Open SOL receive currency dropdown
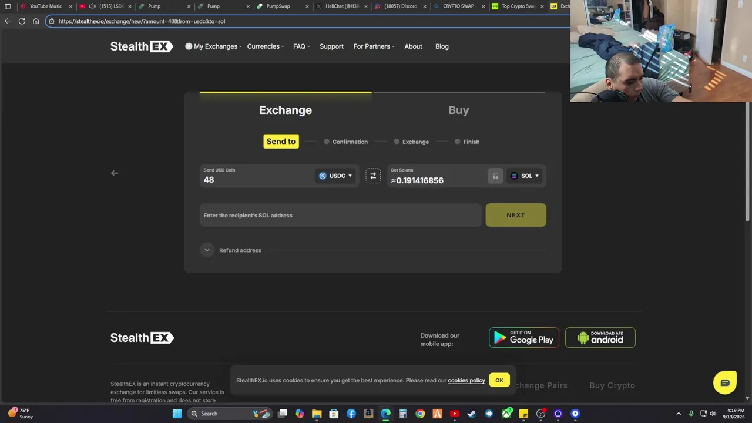The image size is (752, 423). [x=525, y=176]
